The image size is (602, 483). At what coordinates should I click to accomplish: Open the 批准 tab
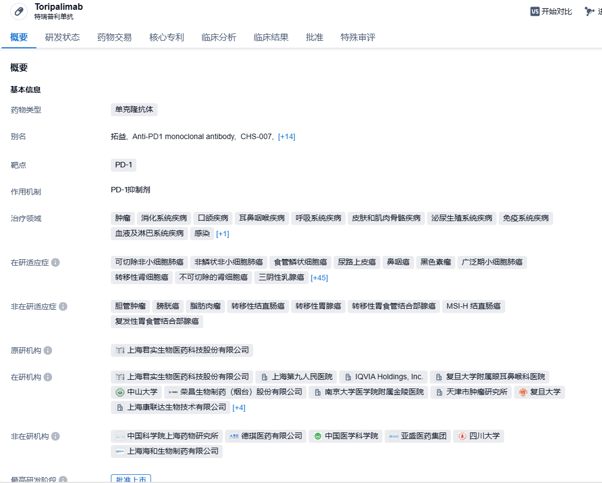point(315,37)
